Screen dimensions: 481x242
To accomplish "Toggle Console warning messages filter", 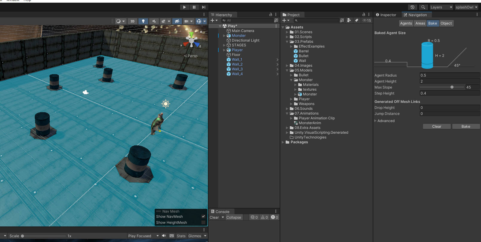I will coord(264,217).
